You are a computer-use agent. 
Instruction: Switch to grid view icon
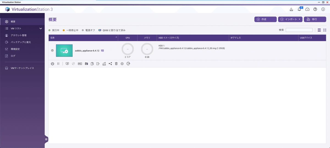click(325, 30)
